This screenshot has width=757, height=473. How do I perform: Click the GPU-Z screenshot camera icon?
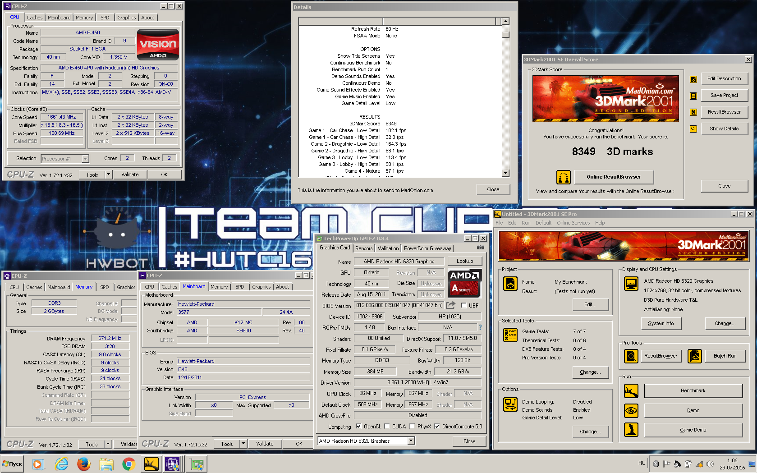(481, 248)
